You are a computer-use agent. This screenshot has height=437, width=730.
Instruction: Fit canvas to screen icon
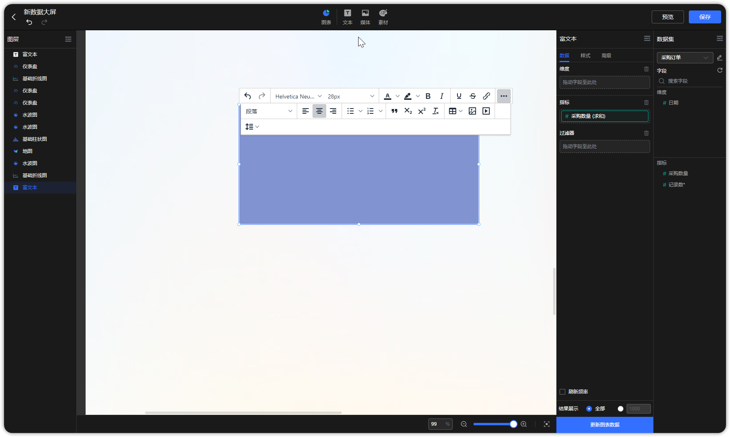click(x=547, y=424)
